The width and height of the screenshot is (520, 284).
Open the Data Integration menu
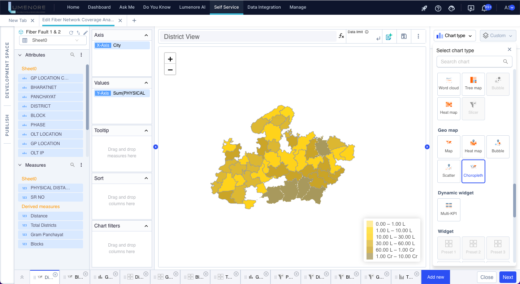coord(264,7)
